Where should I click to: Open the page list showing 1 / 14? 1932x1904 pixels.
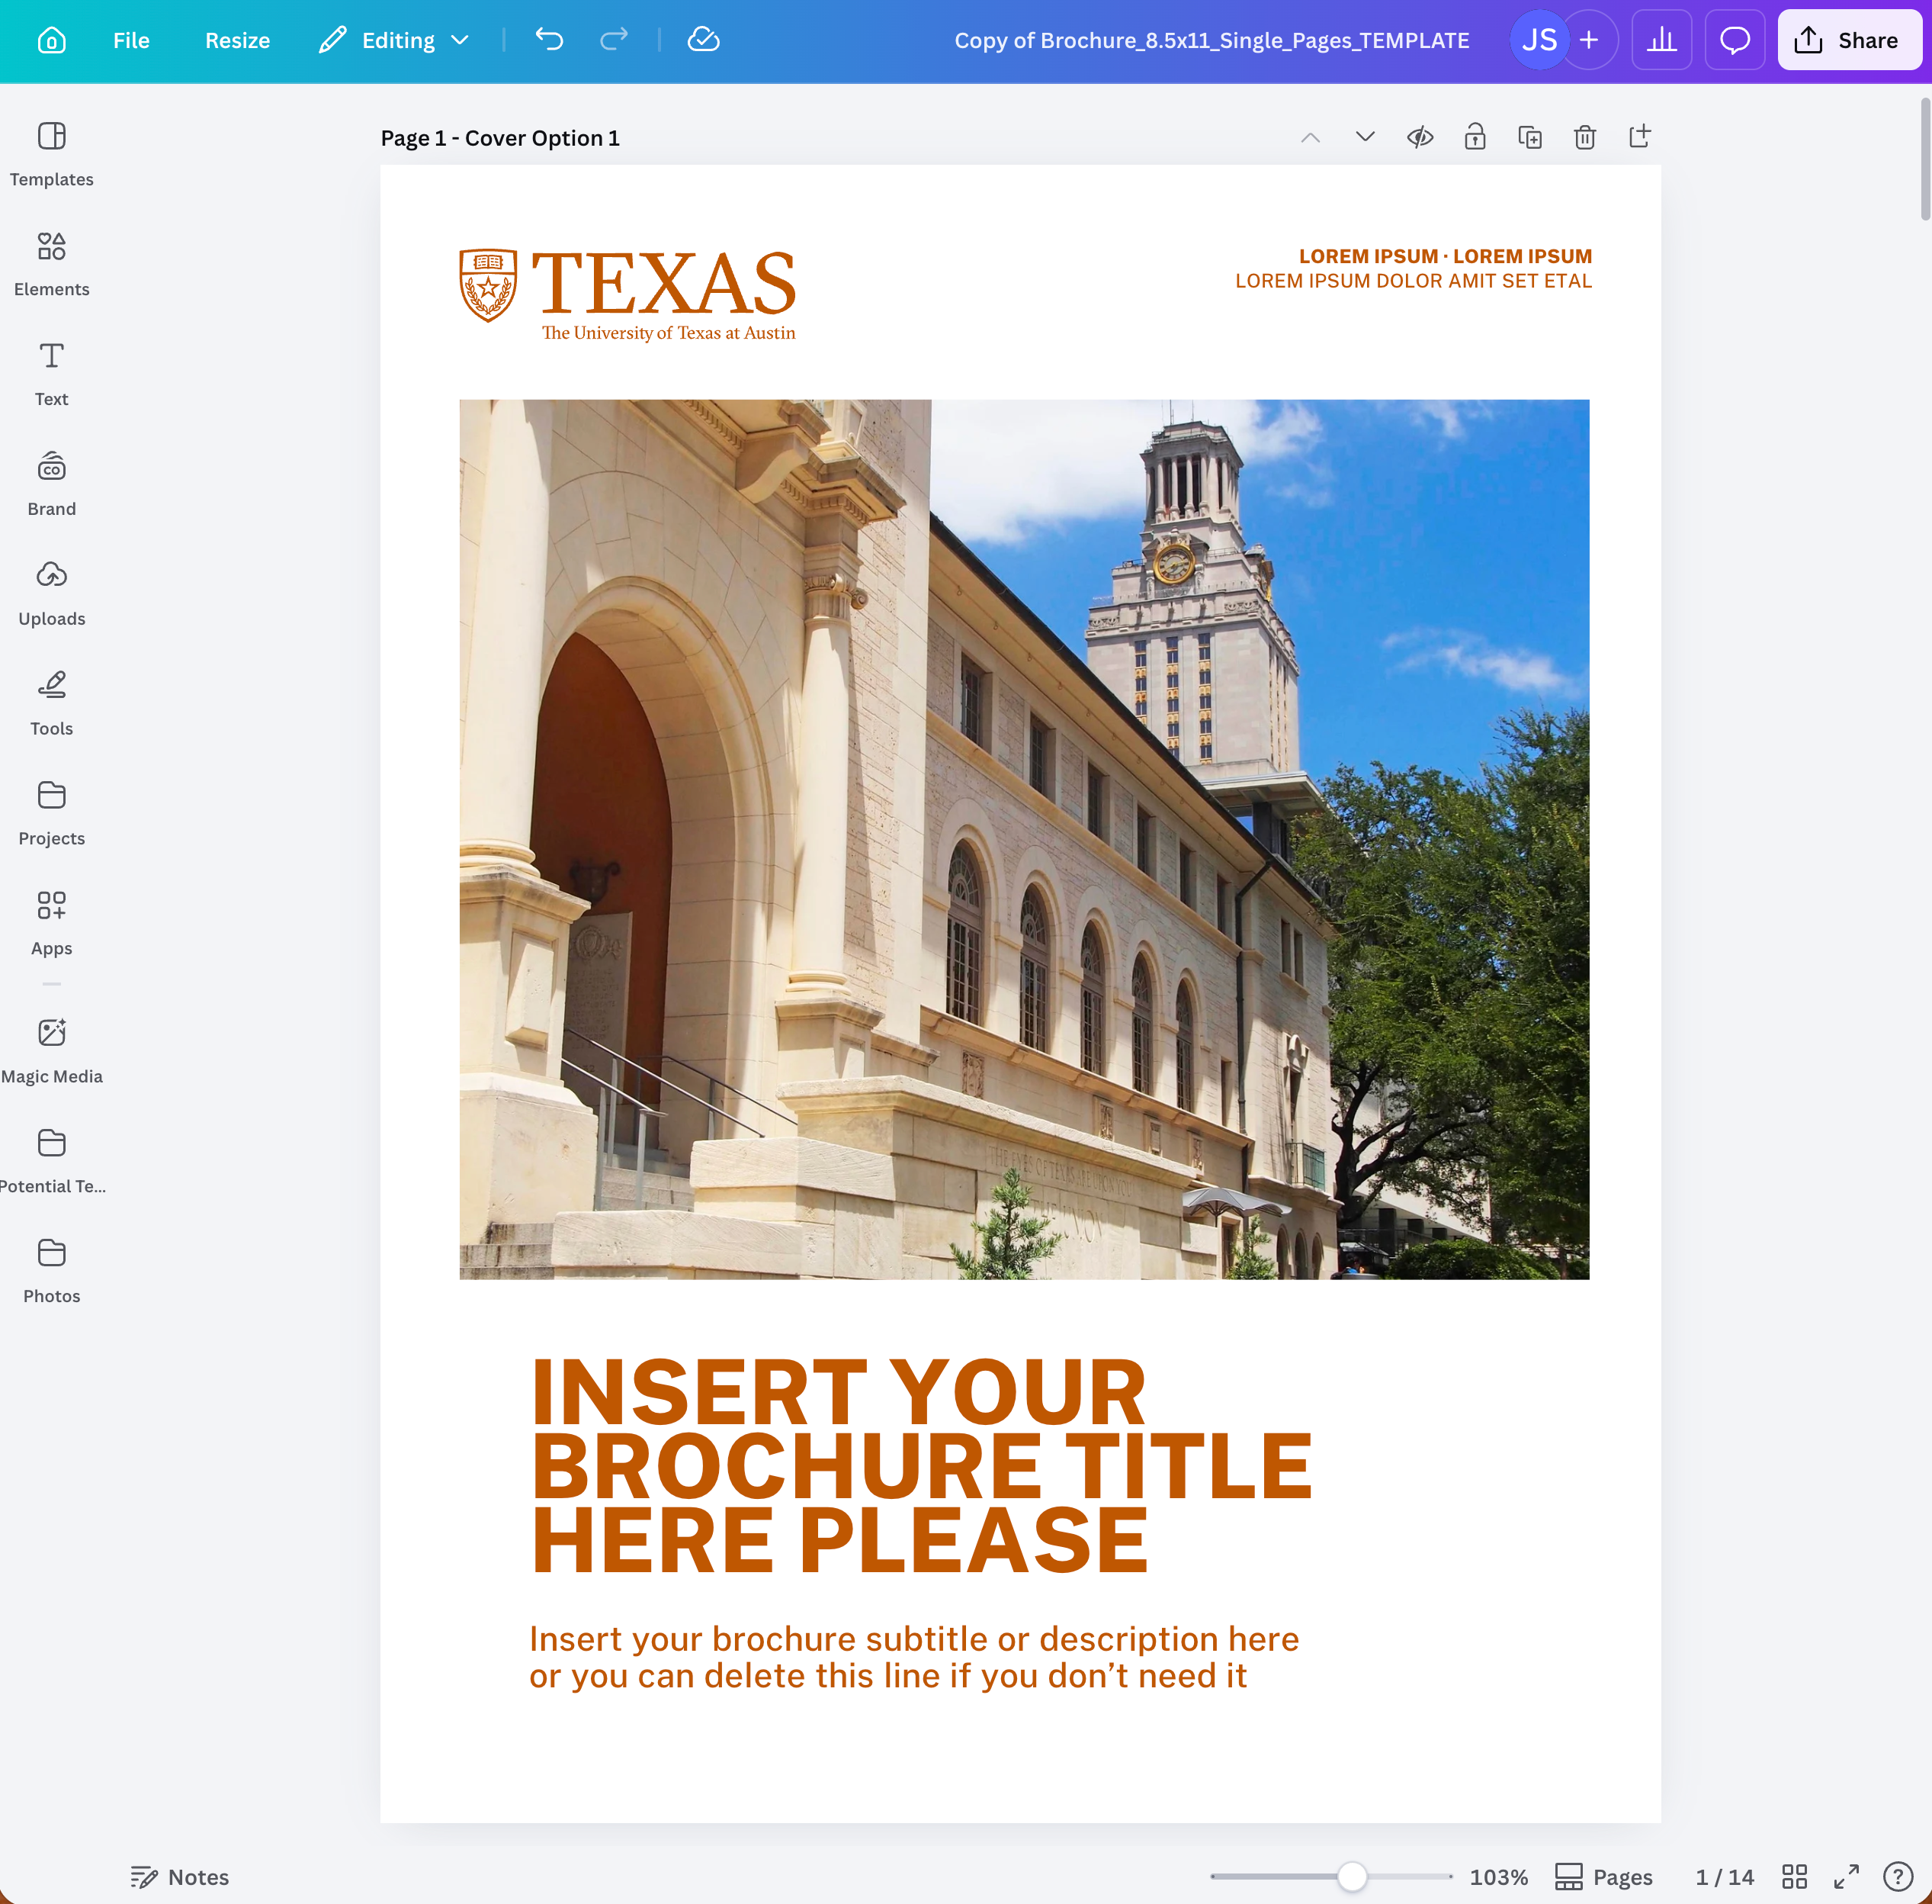pos(1724,1876)
